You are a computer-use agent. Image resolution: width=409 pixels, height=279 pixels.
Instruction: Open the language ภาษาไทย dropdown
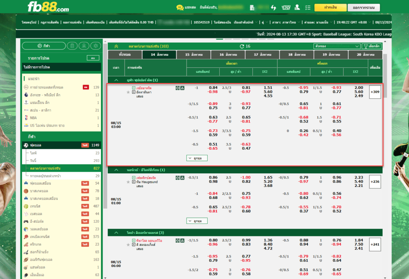coord(286,22)
